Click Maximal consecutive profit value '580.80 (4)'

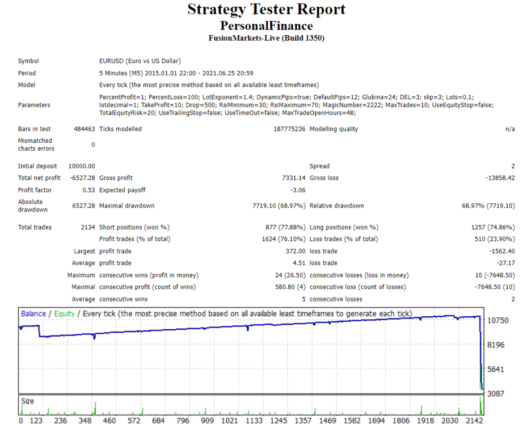pos(290,287)
